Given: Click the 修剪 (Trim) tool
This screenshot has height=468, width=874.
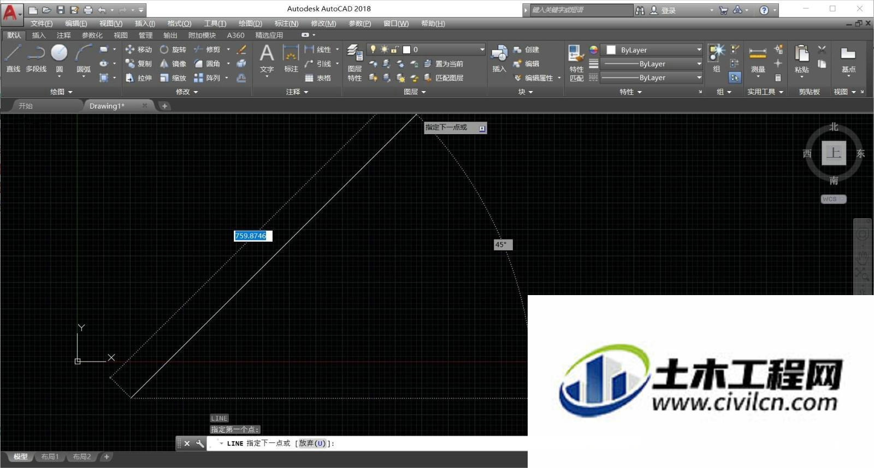Looking at the screenshot, I should pyautogui.click(x=208, y=50).
